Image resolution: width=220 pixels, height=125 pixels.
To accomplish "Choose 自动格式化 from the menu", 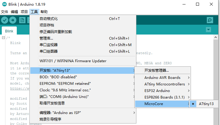I will click(x=83, y=19).
